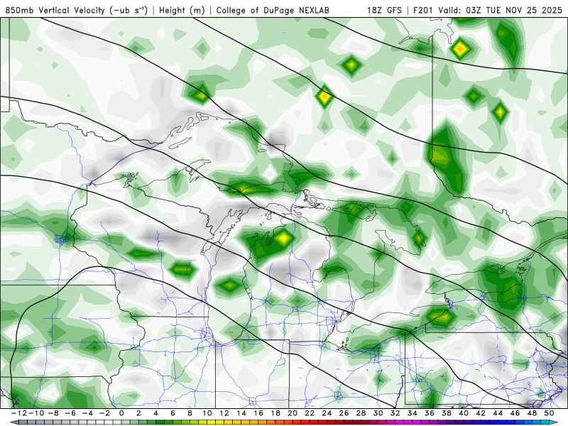Click the "850mb Vertical Velocity" title text

[x=55, y=10]
